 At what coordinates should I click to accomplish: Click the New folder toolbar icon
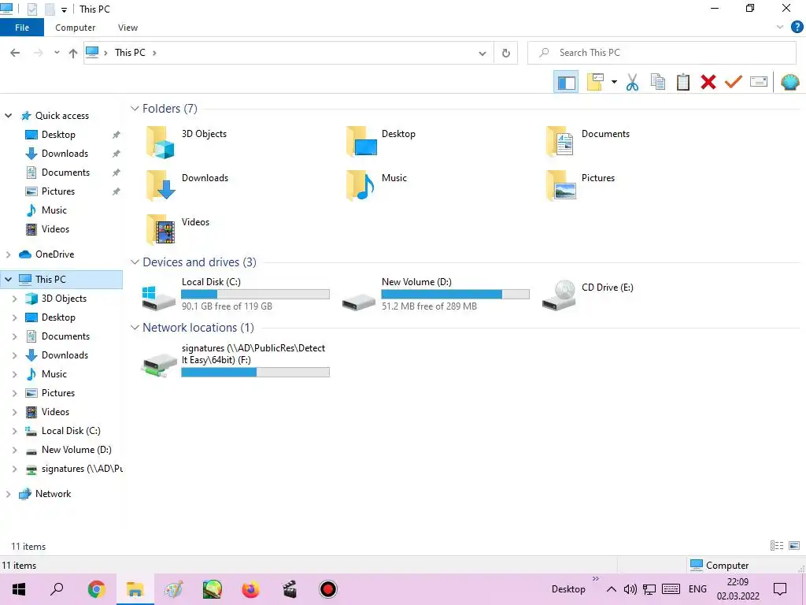[x=595, y=82]
